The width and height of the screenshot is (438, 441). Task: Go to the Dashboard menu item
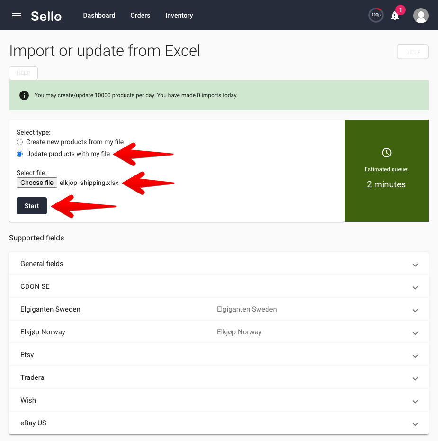(x=99, y=16)
